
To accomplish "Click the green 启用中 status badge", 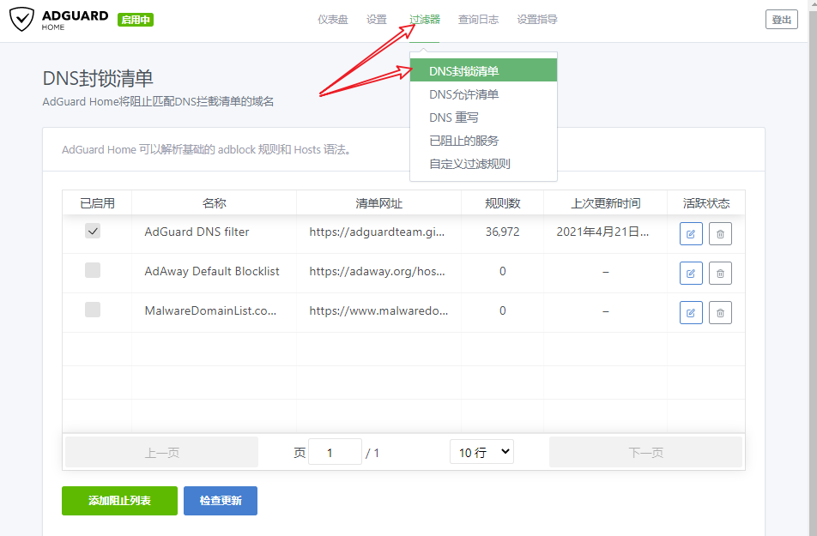I will [x=136, y=20].
